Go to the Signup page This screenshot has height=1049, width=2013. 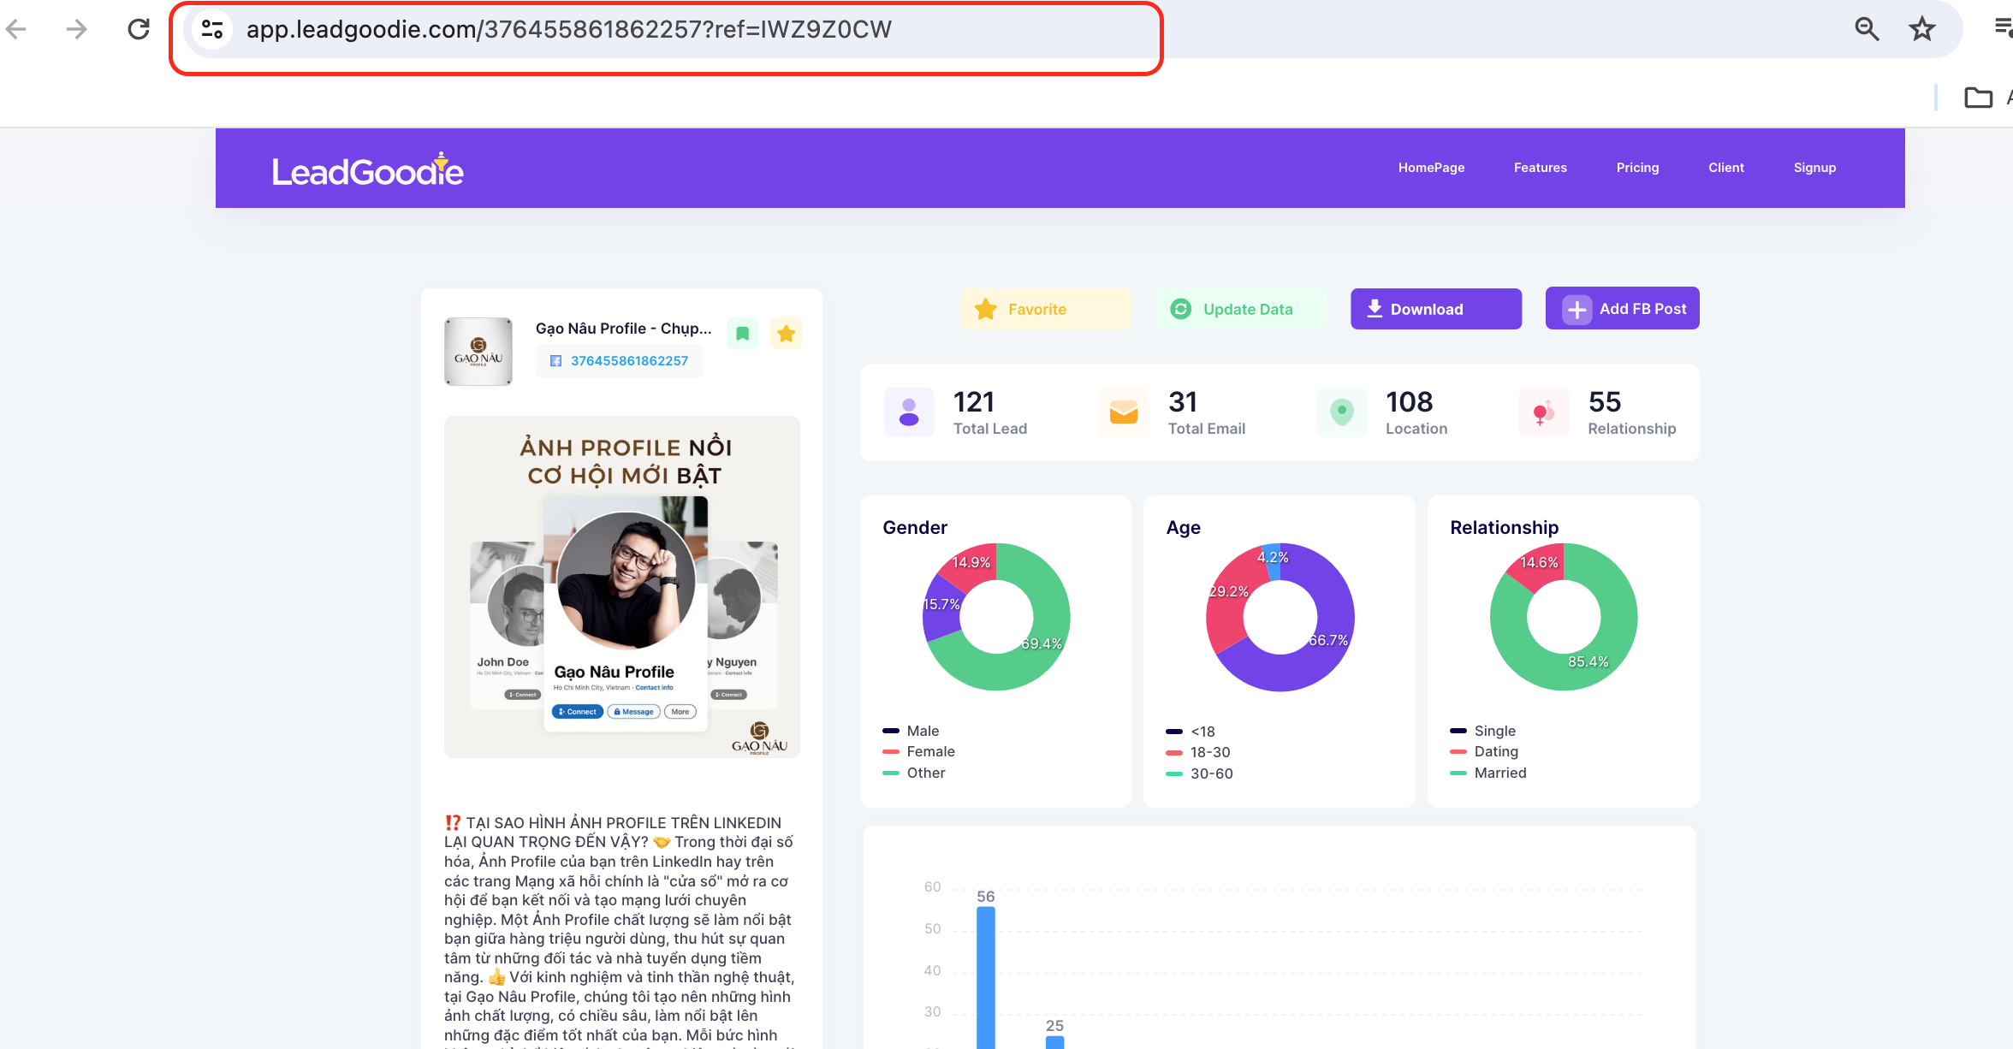(x=1814, y=168)
